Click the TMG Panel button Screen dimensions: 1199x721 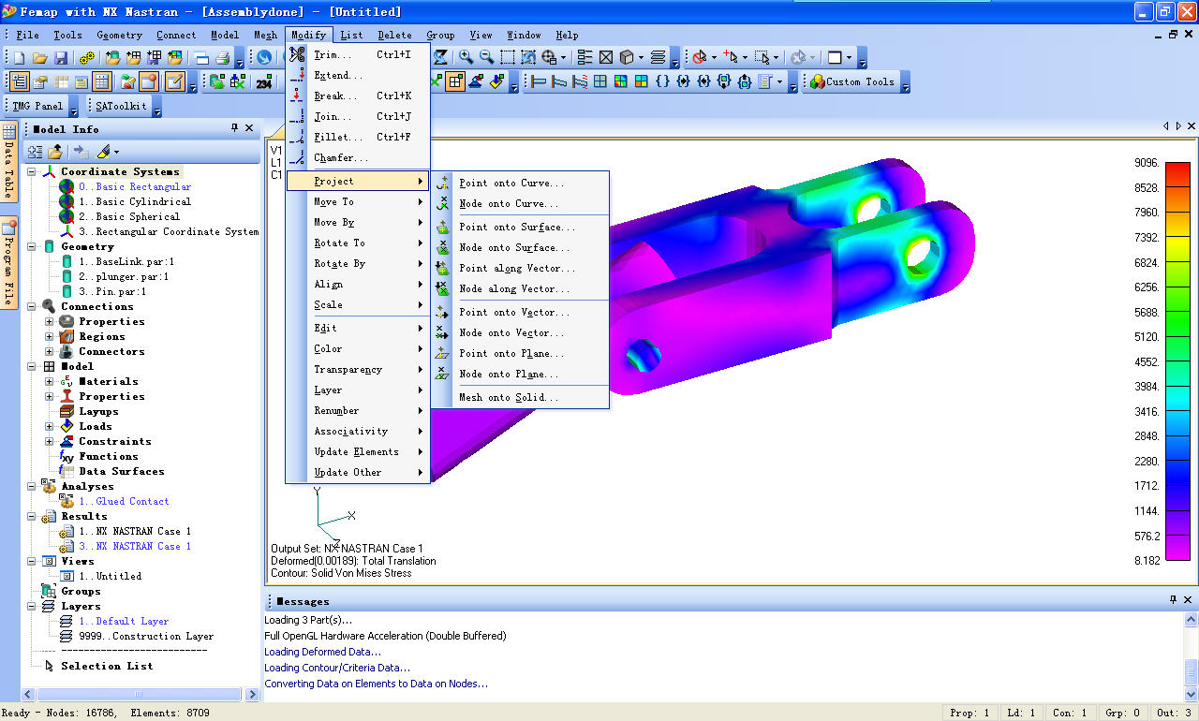click(38, 107)
